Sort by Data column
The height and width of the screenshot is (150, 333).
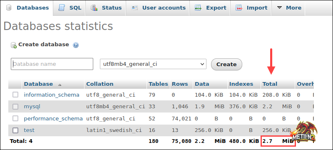[x=202, y=84]
